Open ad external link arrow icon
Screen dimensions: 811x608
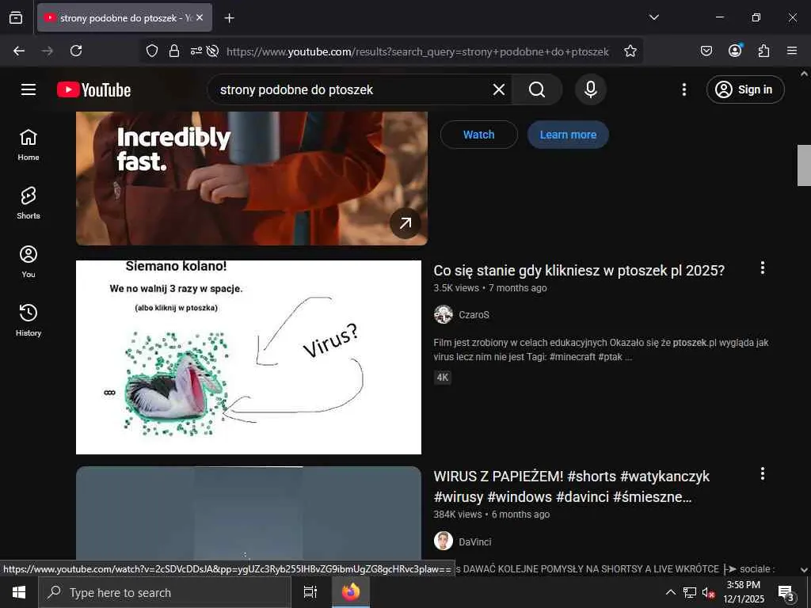click(405, 222)
